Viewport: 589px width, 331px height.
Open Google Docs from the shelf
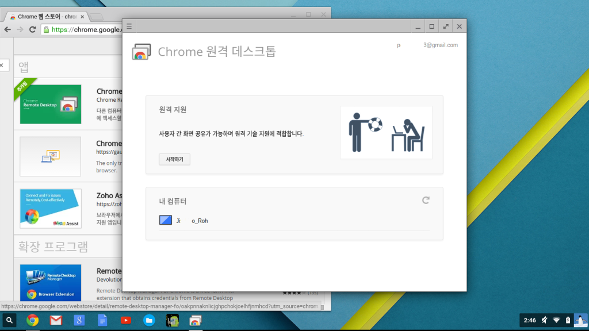[102, 321]
